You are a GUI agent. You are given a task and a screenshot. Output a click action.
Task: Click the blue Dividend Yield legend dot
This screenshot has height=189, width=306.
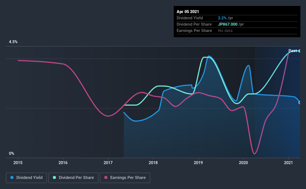pos(12,177)
